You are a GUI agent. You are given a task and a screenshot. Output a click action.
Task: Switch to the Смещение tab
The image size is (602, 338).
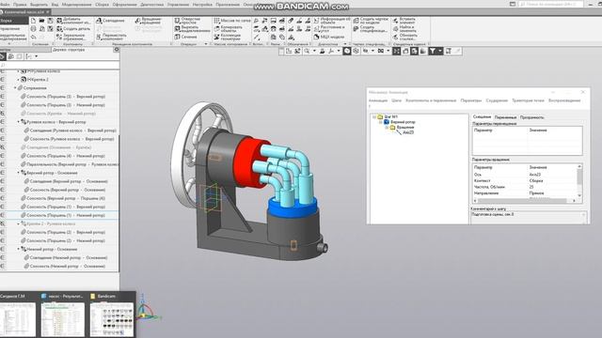click(x=482, y=116)
